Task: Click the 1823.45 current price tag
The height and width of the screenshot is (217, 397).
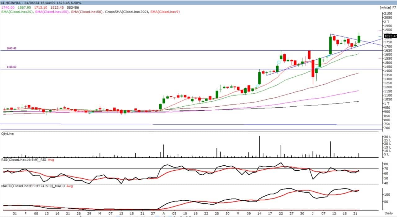Action: (390, 36)
